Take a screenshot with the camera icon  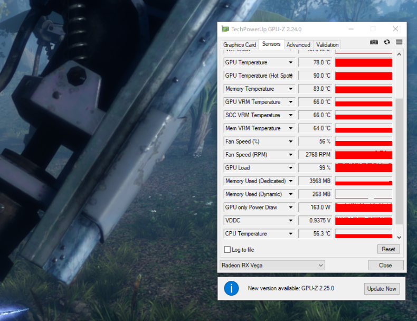coord(374,42)
